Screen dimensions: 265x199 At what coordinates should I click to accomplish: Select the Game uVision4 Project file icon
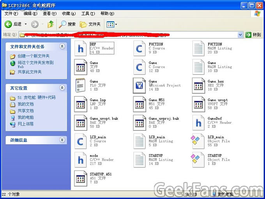pyautogui.click(x=140, y=85)
